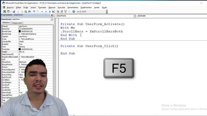Click the Paste clipboard icon
The image size is (207, 116).
26,12
